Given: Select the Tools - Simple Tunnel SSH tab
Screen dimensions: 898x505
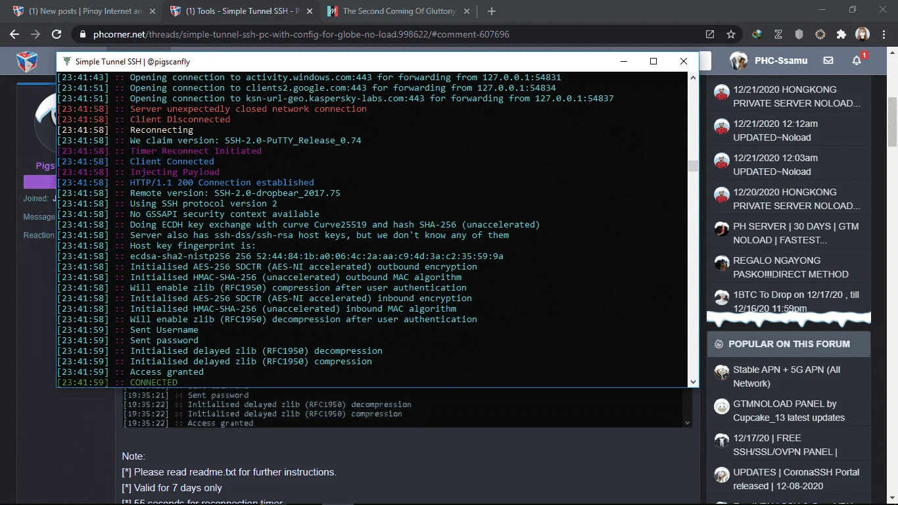Looking at the screenshot, I should click(242, 11).
